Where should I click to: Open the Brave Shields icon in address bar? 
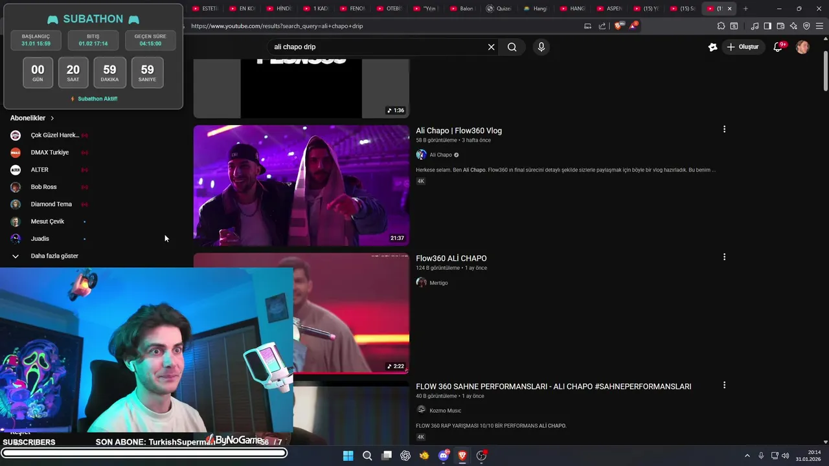click(x=617, y=26)
